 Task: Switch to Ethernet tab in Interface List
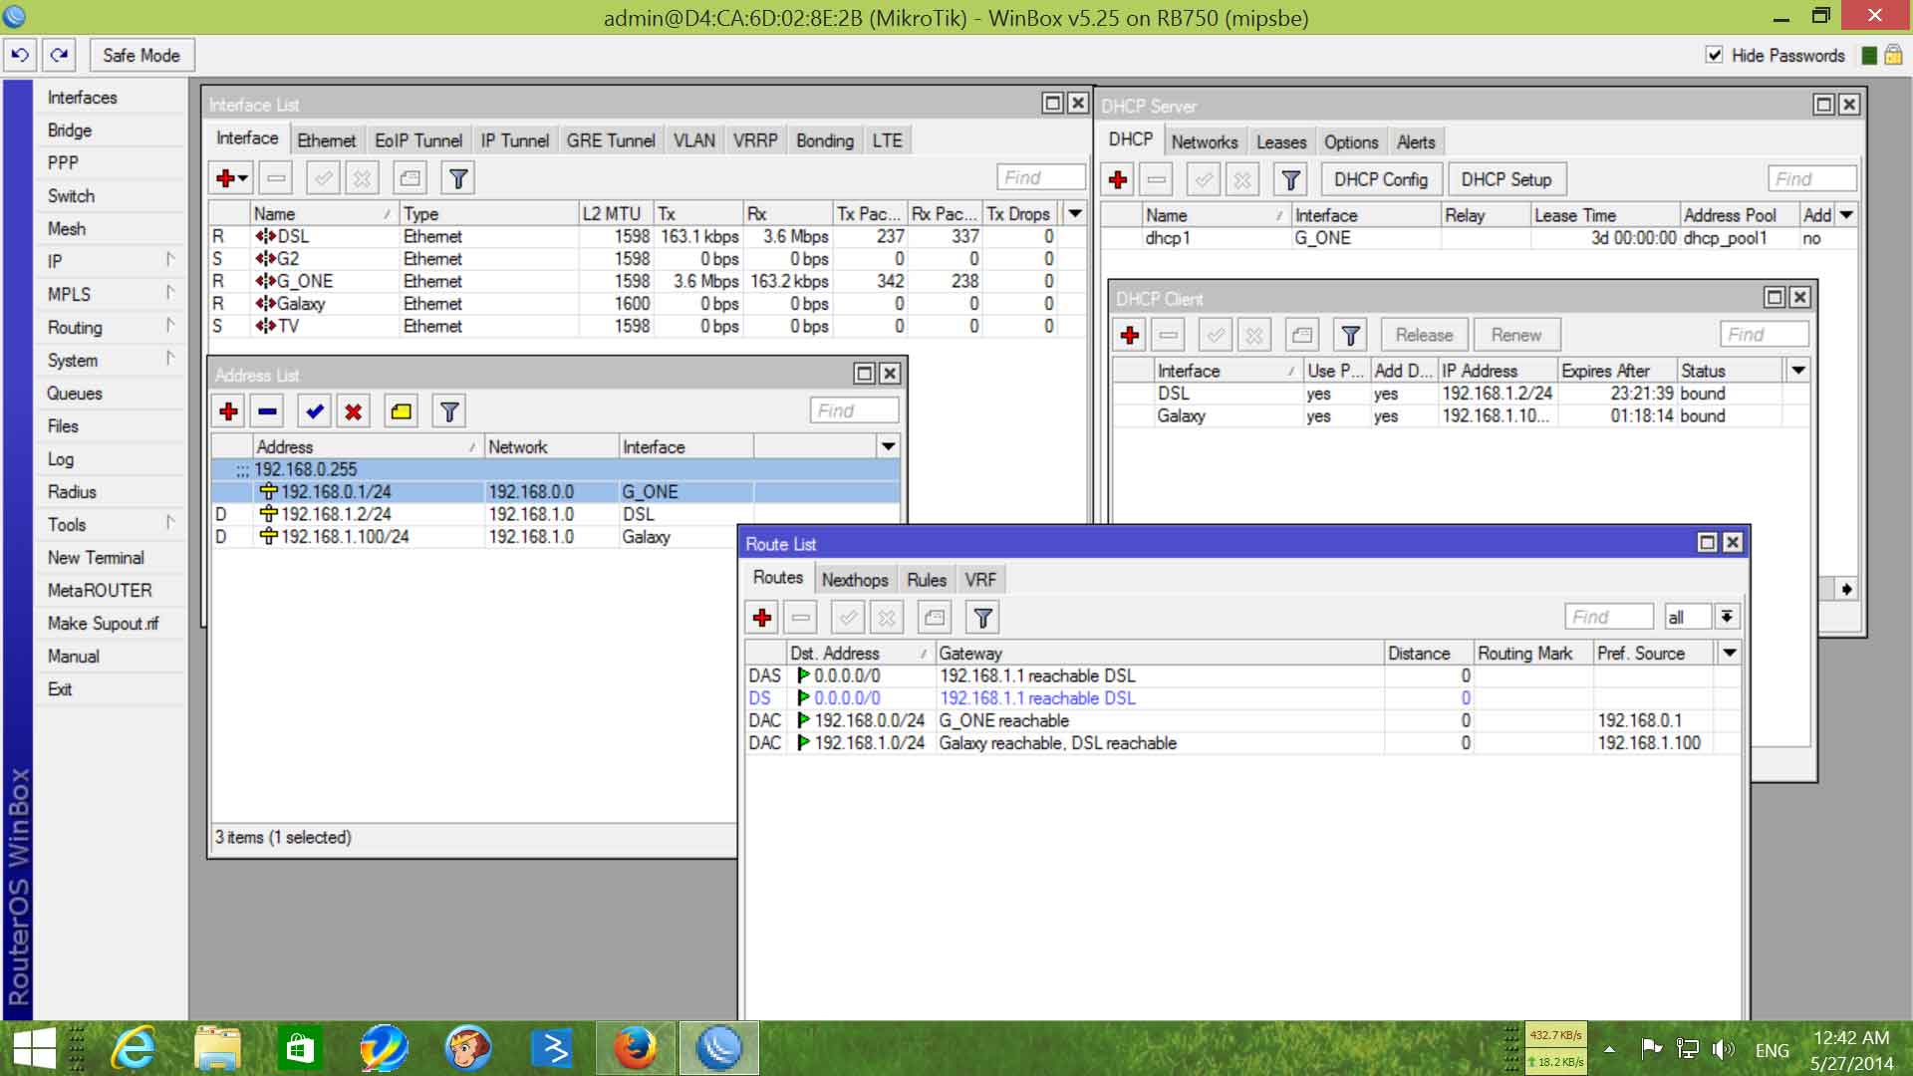point(326,140)
